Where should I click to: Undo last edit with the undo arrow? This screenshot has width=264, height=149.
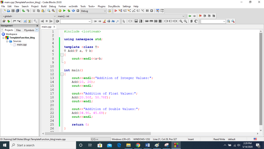coord(23,11)
